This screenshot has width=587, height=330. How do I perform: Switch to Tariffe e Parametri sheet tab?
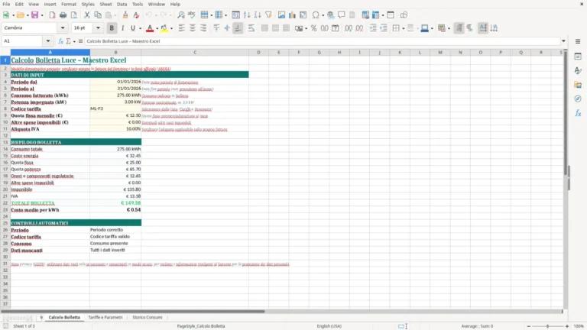click(x=105, y=317)
